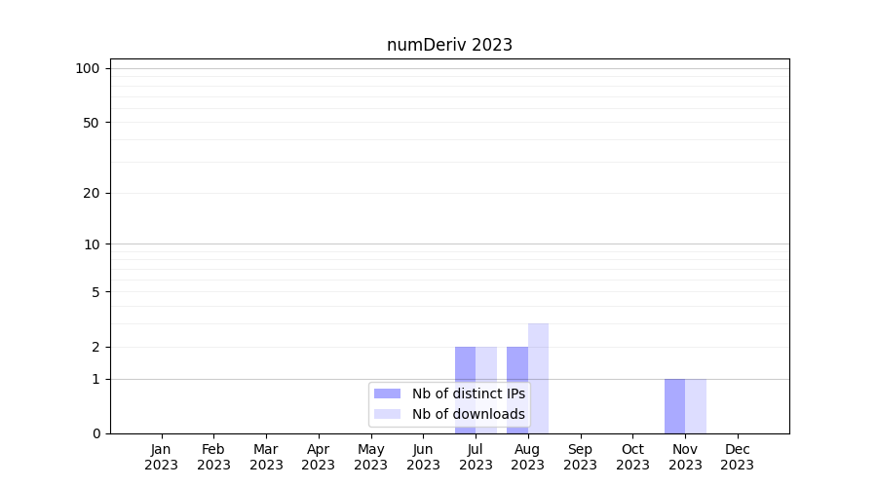Click the 'Nb of distinct IPs' legend color swatch

[387, 393]
